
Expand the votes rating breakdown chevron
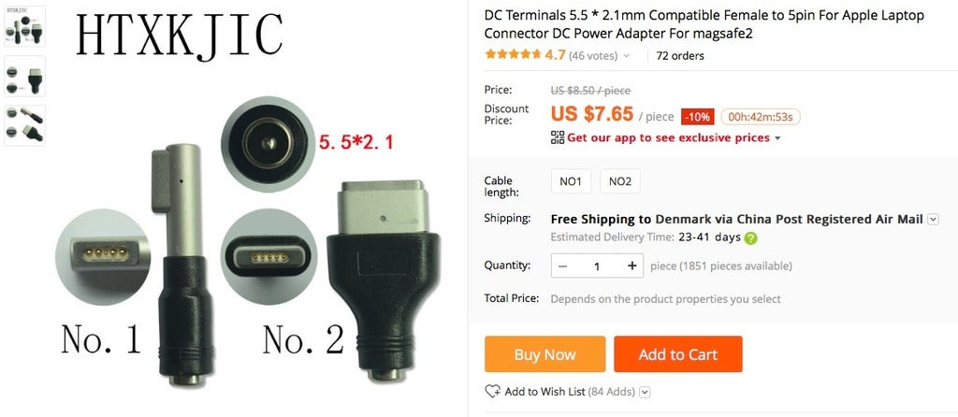(626, 56)
